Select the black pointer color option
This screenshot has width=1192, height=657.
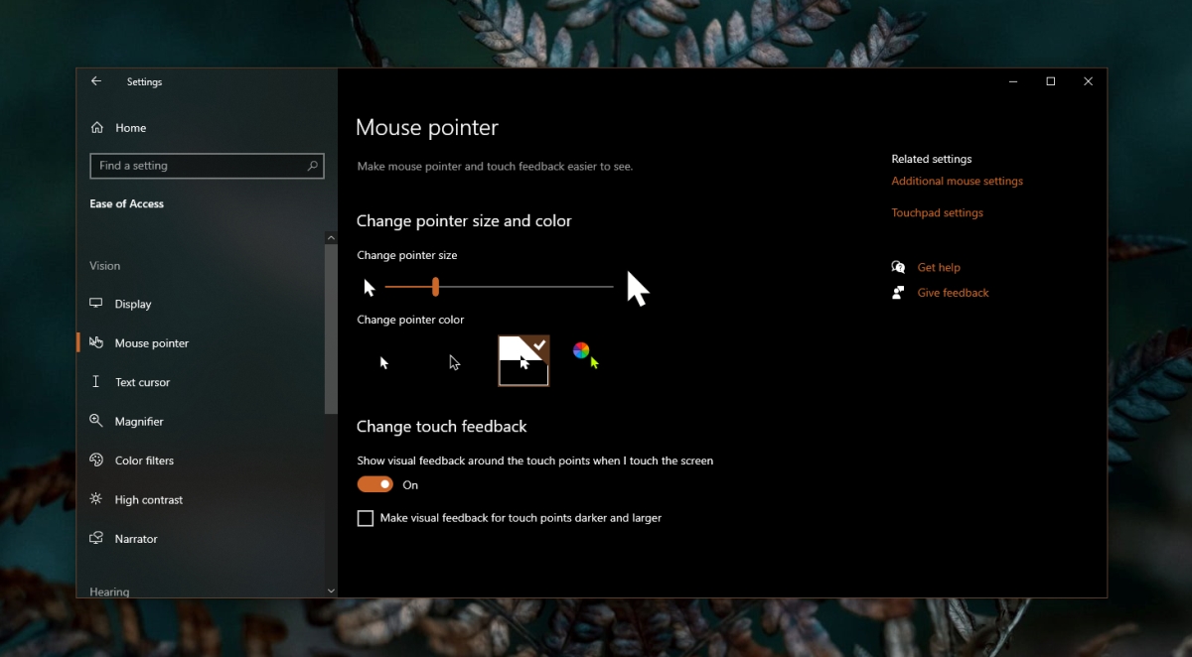point(454,362)
